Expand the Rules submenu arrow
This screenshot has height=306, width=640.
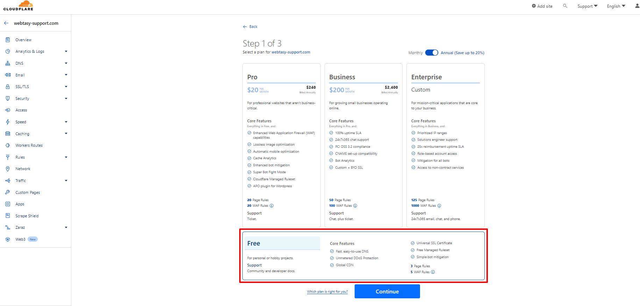pos(66,157)
